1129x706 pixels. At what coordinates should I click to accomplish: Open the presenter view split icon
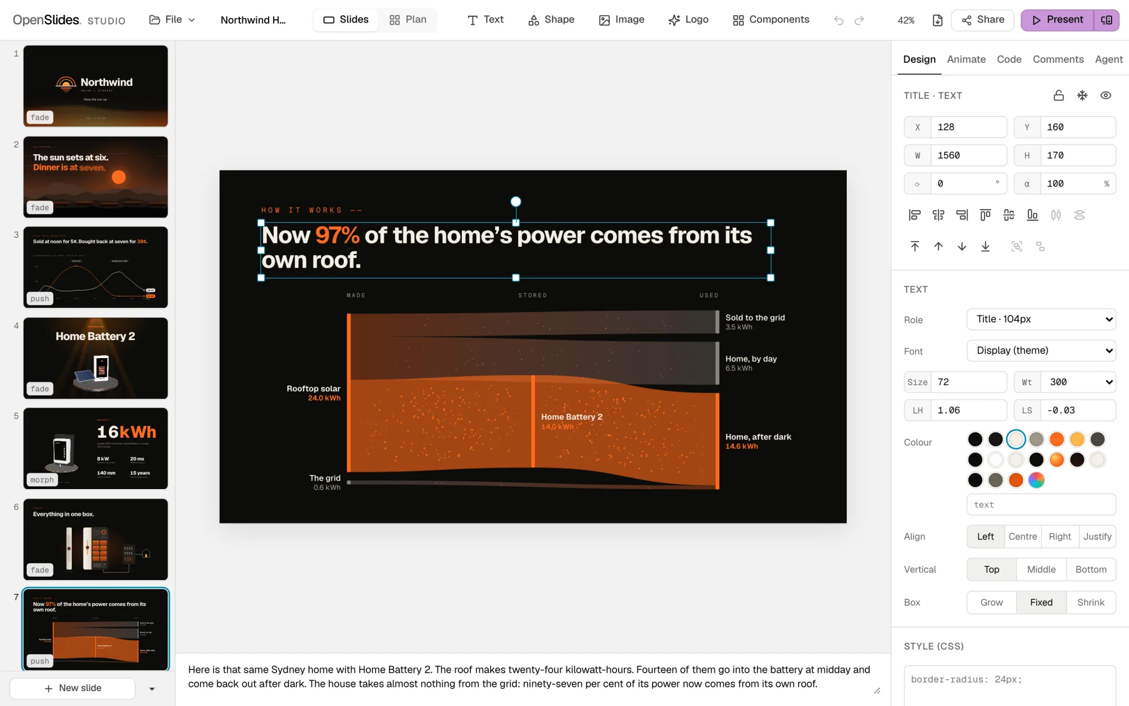[1106, 20]
